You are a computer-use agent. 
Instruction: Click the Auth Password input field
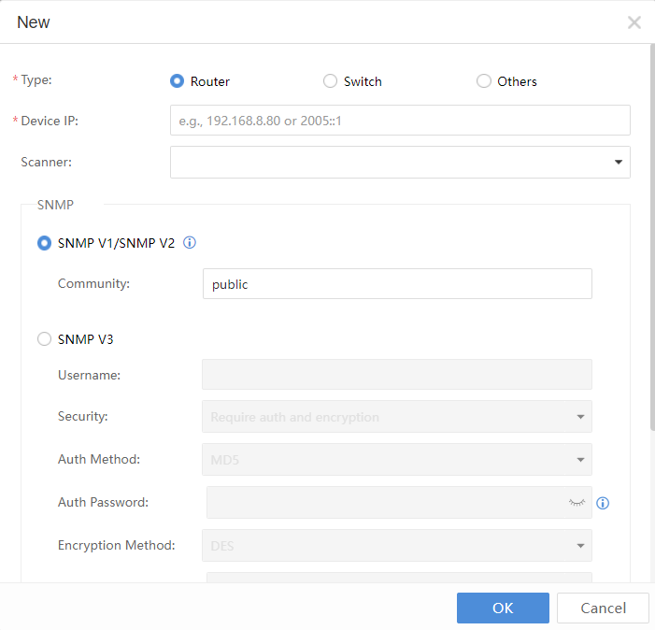(383, 503)
